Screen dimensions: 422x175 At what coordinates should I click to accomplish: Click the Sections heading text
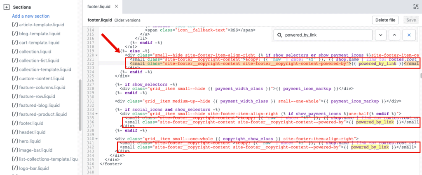(x=22, y=7)
